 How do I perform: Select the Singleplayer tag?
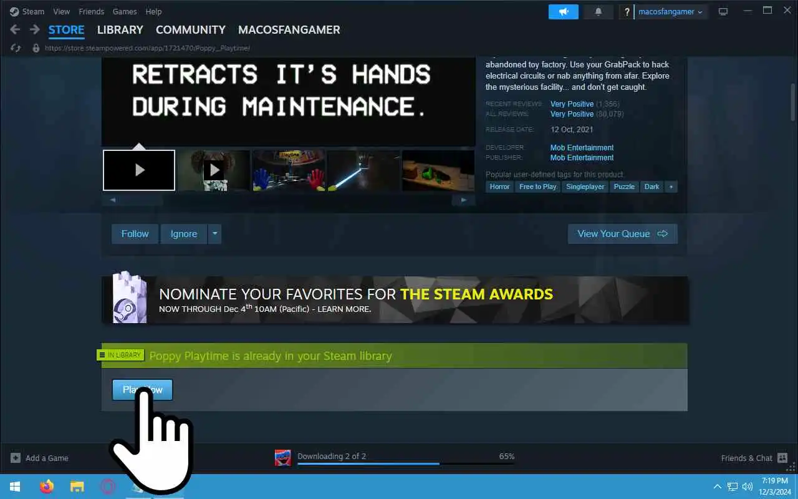click(x=585, y=187)
